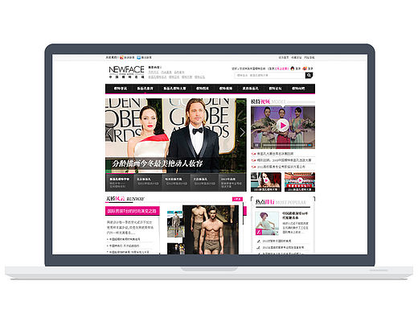
Task: Open the MOST POPULAR featured article title
Action: (x=295, y=216)
